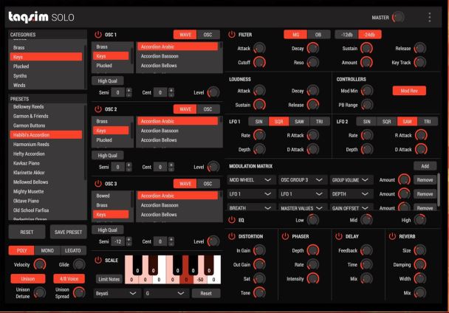The height and width of the screenshot is (313, 449).
Task: Click the Master volume knob
Action: (x=398, y=18)
